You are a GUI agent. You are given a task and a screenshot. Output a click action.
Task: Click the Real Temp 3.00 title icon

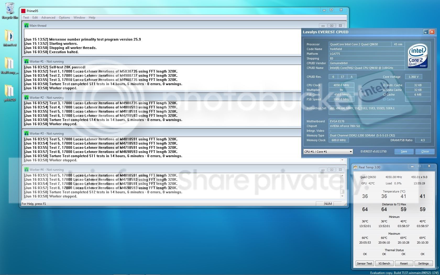[355, 167]
